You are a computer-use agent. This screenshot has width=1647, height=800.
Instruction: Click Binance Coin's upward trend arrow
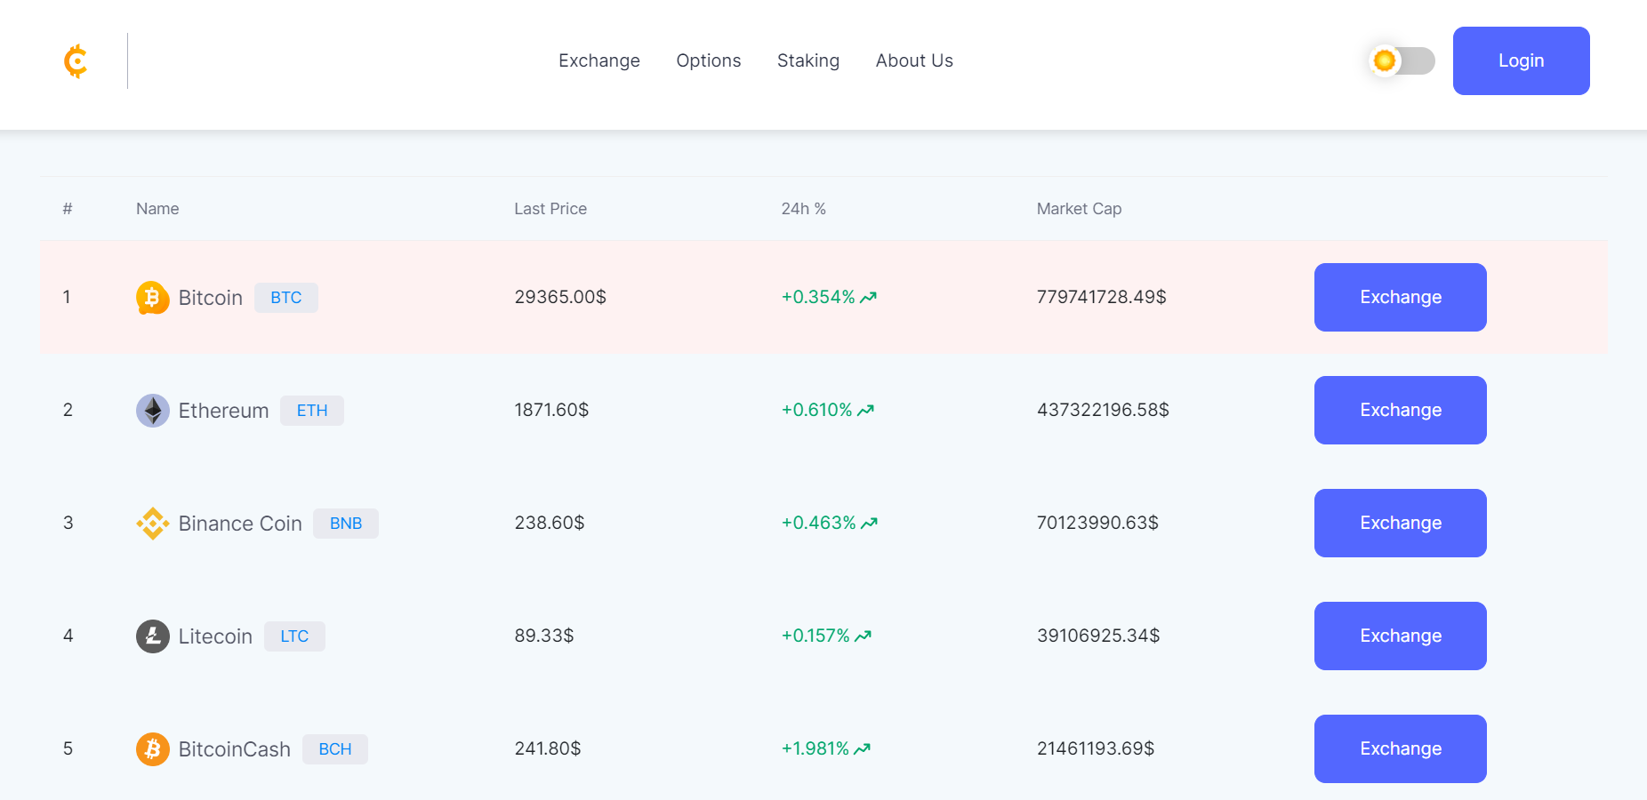click(x=870, y=524)
